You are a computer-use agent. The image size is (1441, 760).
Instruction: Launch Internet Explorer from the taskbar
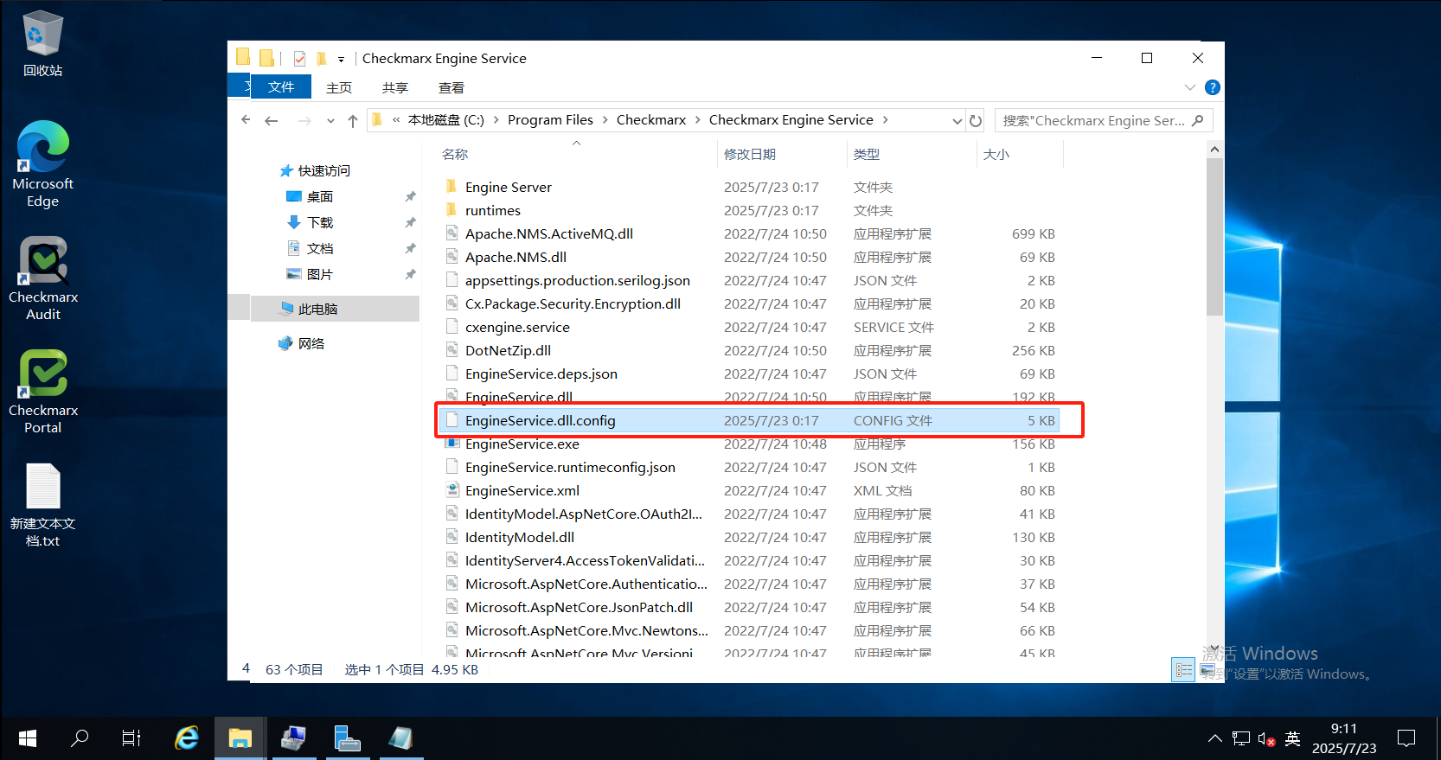click(187, 738)
